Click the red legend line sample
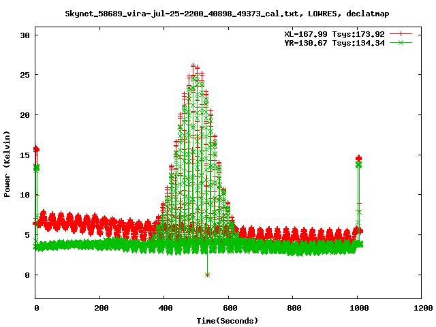The width and height of the screenshot is (436, 327). [x=401, y=34]
